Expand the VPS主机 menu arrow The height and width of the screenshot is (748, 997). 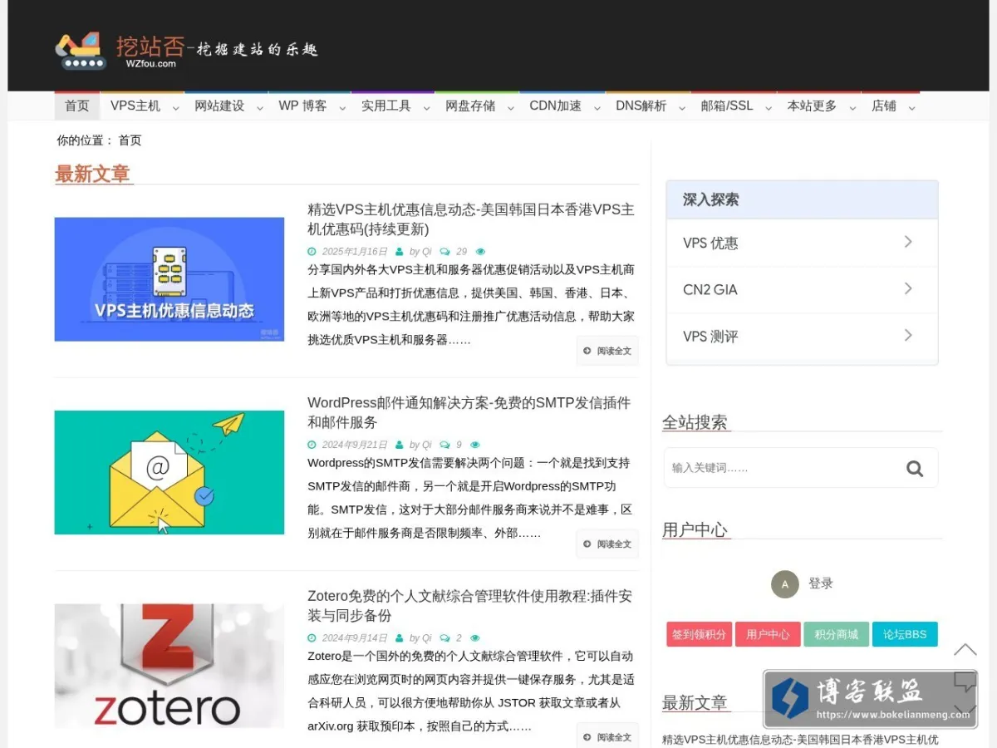[175, 108]
